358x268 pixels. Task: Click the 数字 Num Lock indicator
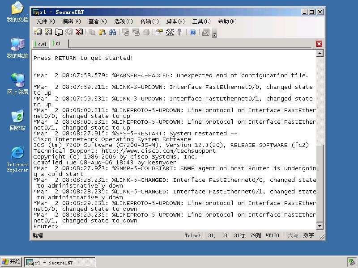(308, 235)
